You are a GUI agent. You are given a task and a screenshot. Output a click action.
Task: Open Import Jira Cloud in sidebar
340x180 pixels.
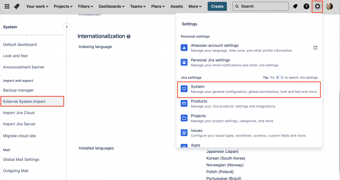[19, 113]
